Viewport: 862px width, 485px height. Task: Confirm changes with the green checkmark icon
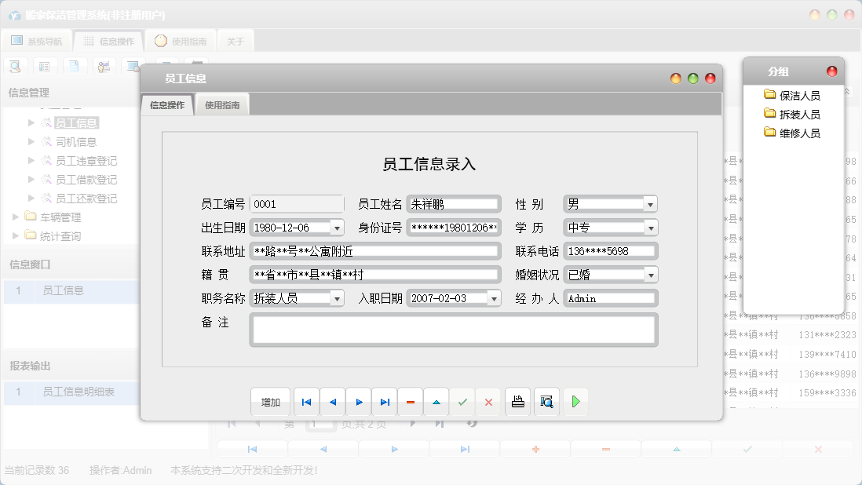coord(462,401)
